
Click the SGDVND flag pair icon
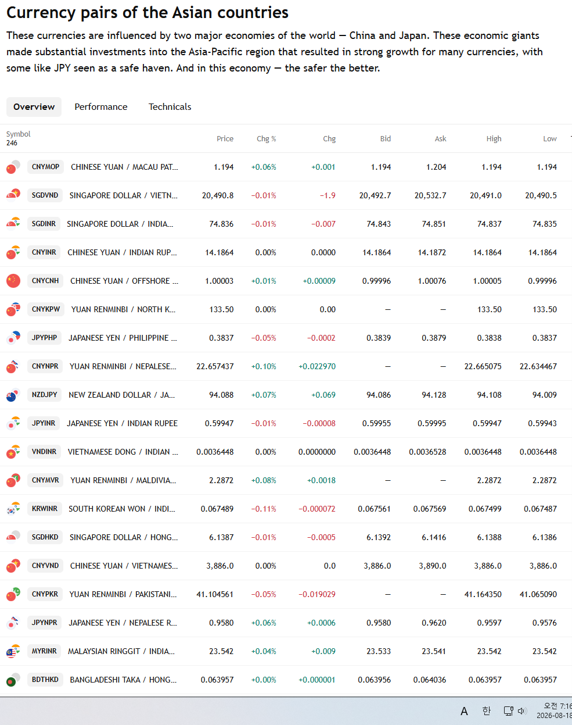click(13, 196)
